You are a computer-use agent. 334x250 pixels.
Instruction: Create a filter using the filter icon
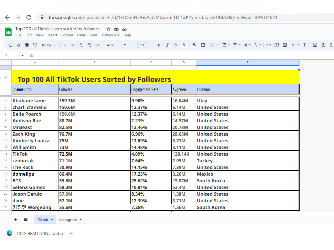(294, 45)
